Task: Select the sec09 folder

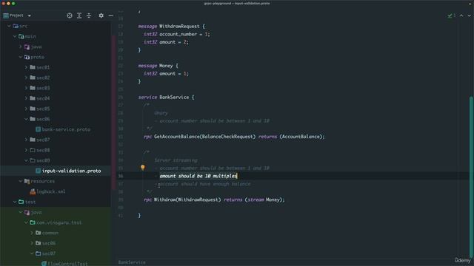Action: (x=43, y=160)
